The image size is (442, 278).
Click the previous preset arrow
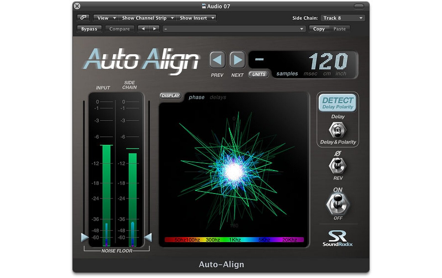[143, 29]
